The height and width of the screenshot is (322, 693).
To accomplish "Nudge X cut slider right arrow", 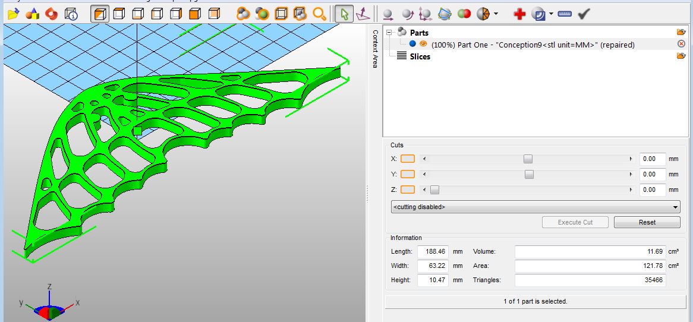I will point(631,159).
